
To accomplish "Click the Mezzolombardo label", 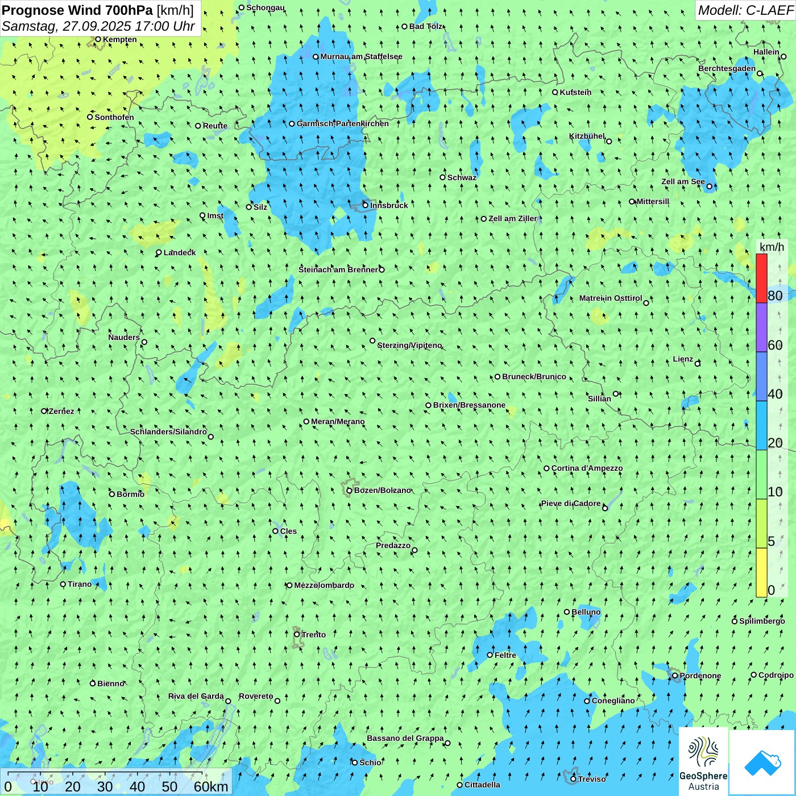I will click(324, 585).
